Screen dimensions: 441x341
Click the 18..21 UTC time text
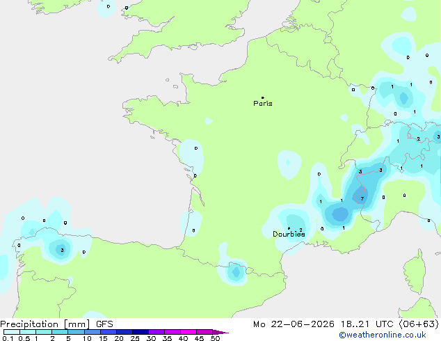point(367,324)
